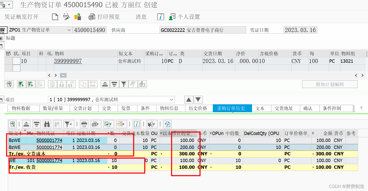
Task: Collapse the item detail section beside 项目
Action: (2, 100)
